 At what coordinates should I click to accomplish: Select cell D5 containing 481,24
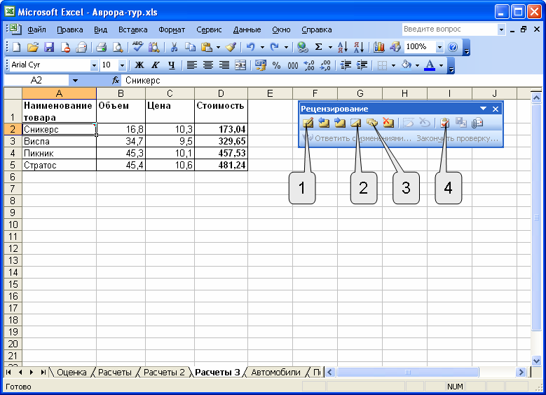click(221, 165)
